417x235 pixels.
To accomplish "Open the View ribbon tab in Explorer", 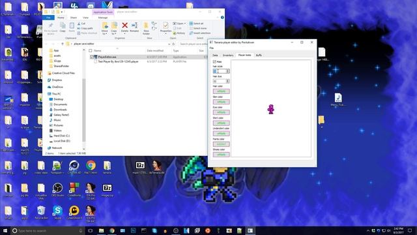I will click(x=85, y=18).
